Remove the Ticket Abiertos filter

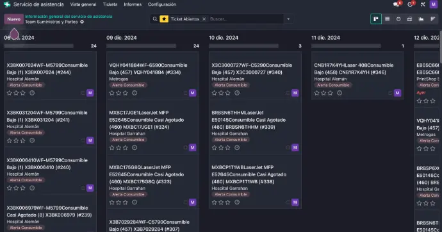point(204,19)
